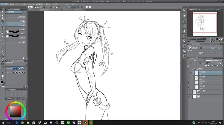
Task: Select the Lasso selection area tool
Action: tap(2, 24)
